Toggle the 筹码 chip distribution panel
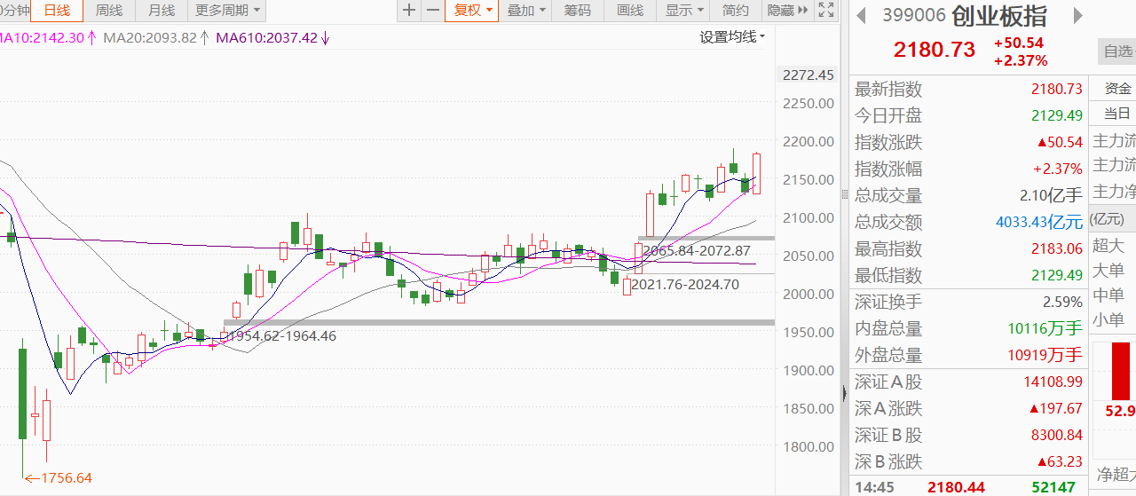The height and width of the screenshot is (496, 1136). pyautogui.click(x=577, y=11)
